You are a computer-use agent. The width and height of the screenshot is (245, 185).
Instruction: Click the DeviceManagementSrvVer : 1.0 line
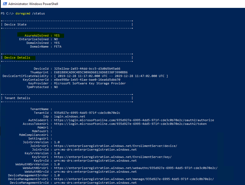[x=34, y=175]
